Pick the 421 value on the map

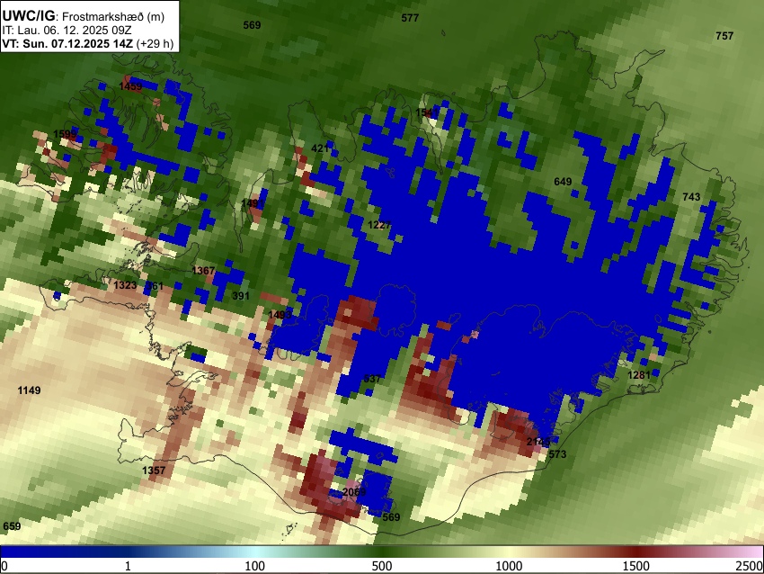(320, 148)
